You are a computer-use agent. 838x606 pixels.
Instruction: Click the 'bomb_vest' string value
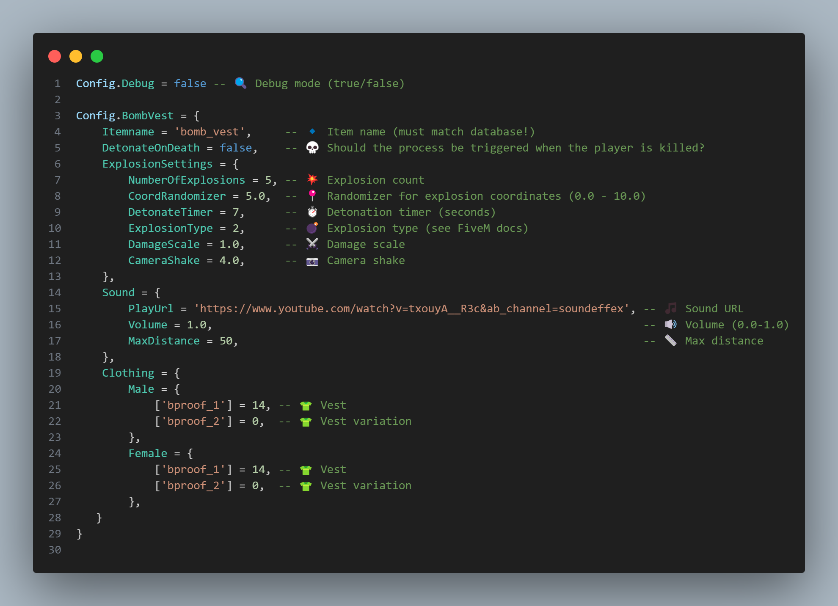[209, 132]
